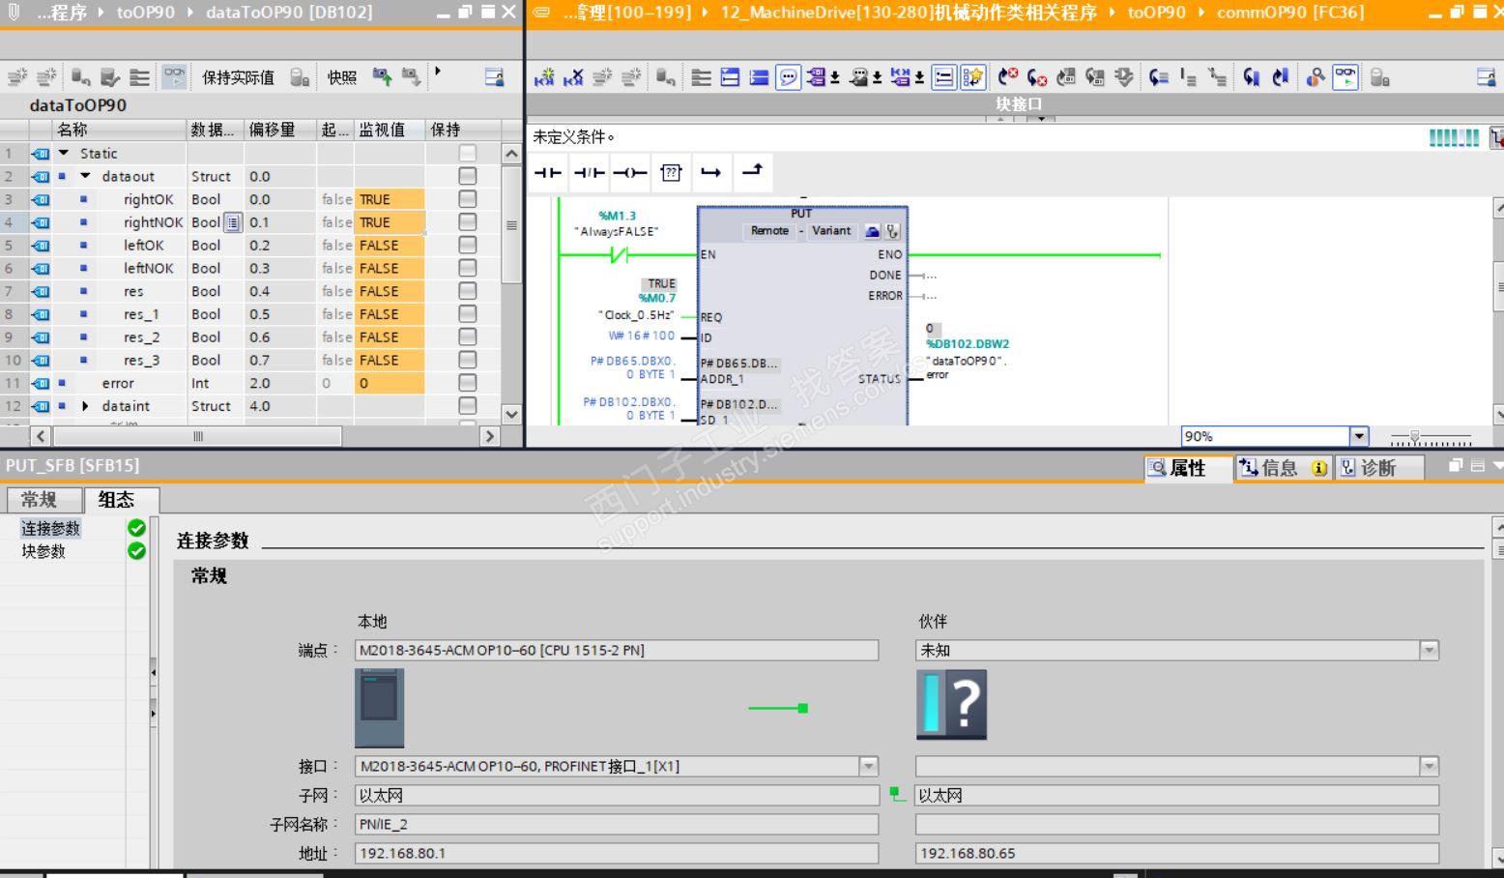1504x878 pixels.
Task: Insert output coil in ladder editor
Action: [x=629, y=173]
